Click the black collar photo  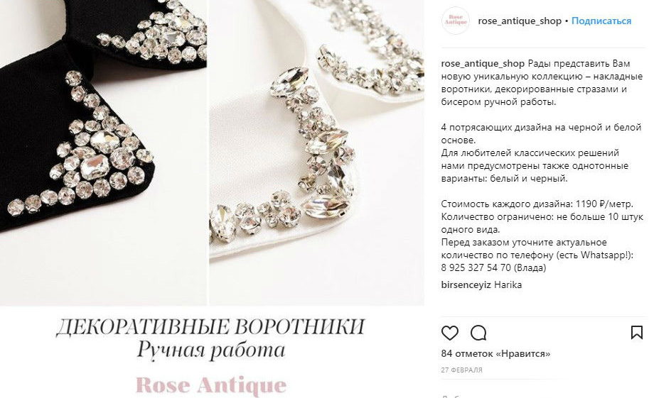pos(103,153)
